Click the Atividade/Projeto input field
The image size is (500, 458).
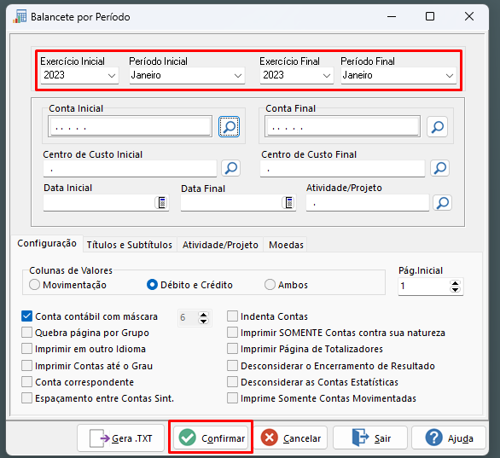[368, 203]
